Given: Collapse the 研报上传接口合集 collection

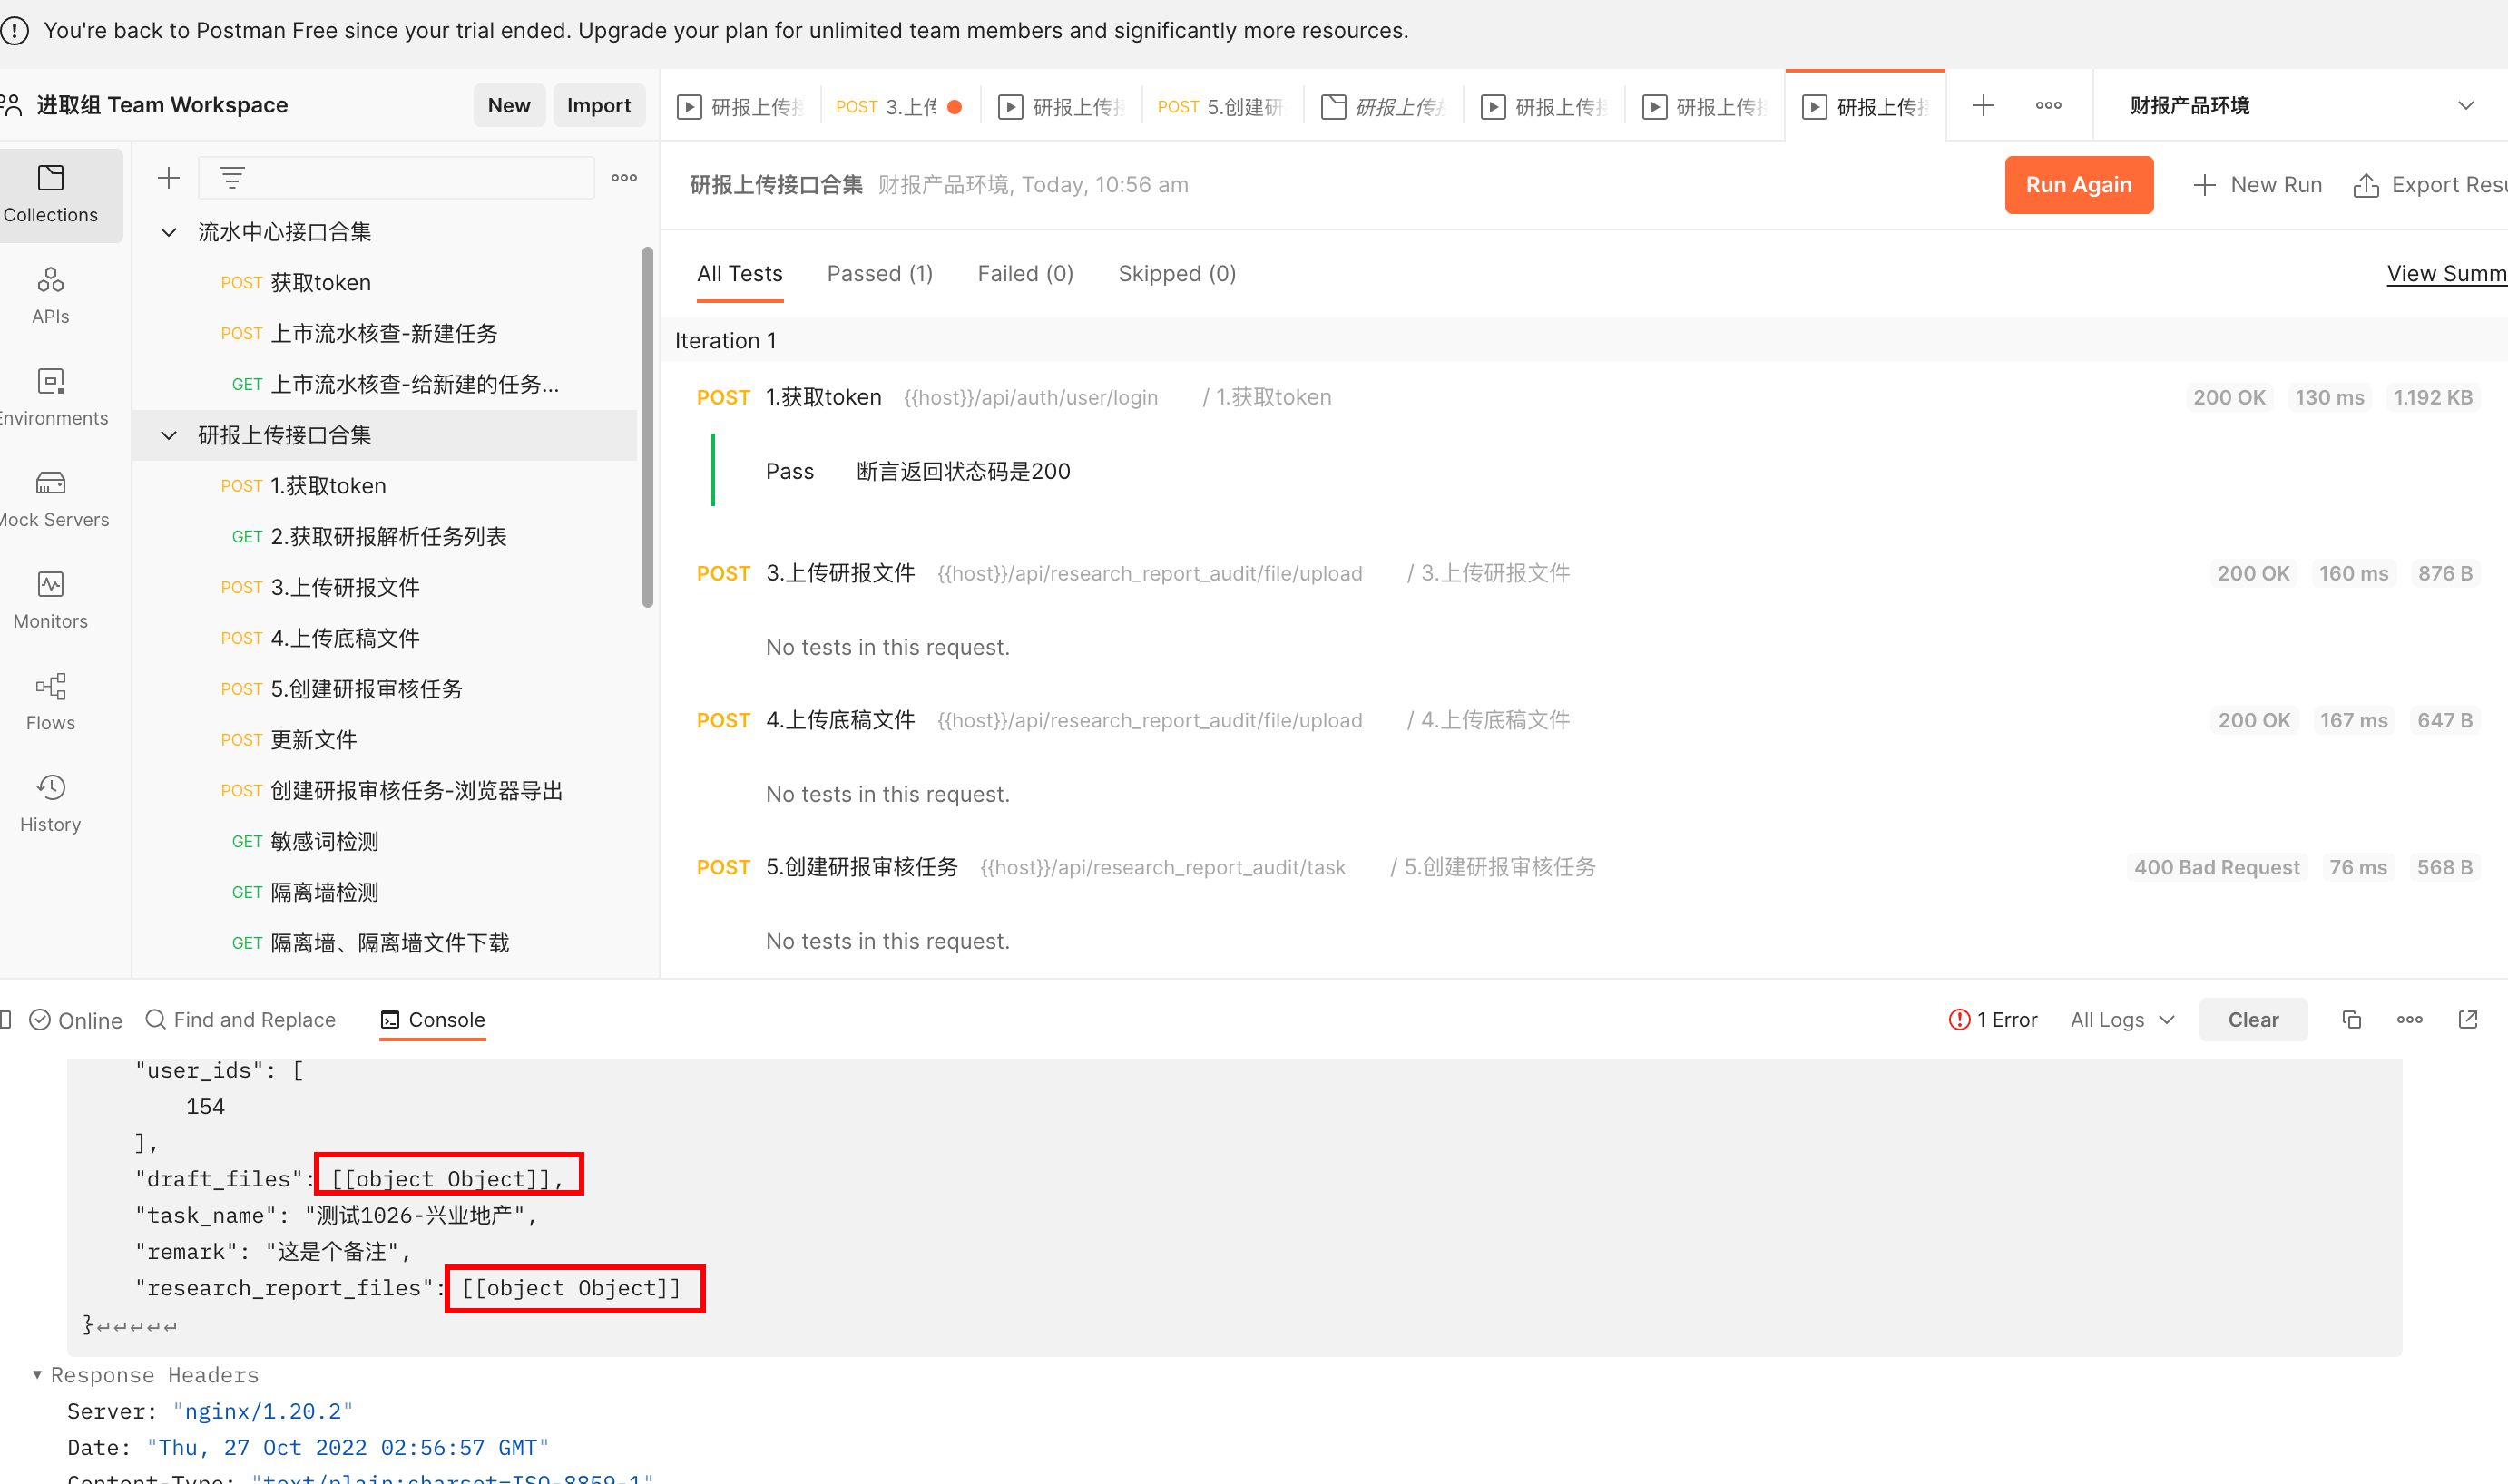Looking at the screenshot, I should coord(168,435).
